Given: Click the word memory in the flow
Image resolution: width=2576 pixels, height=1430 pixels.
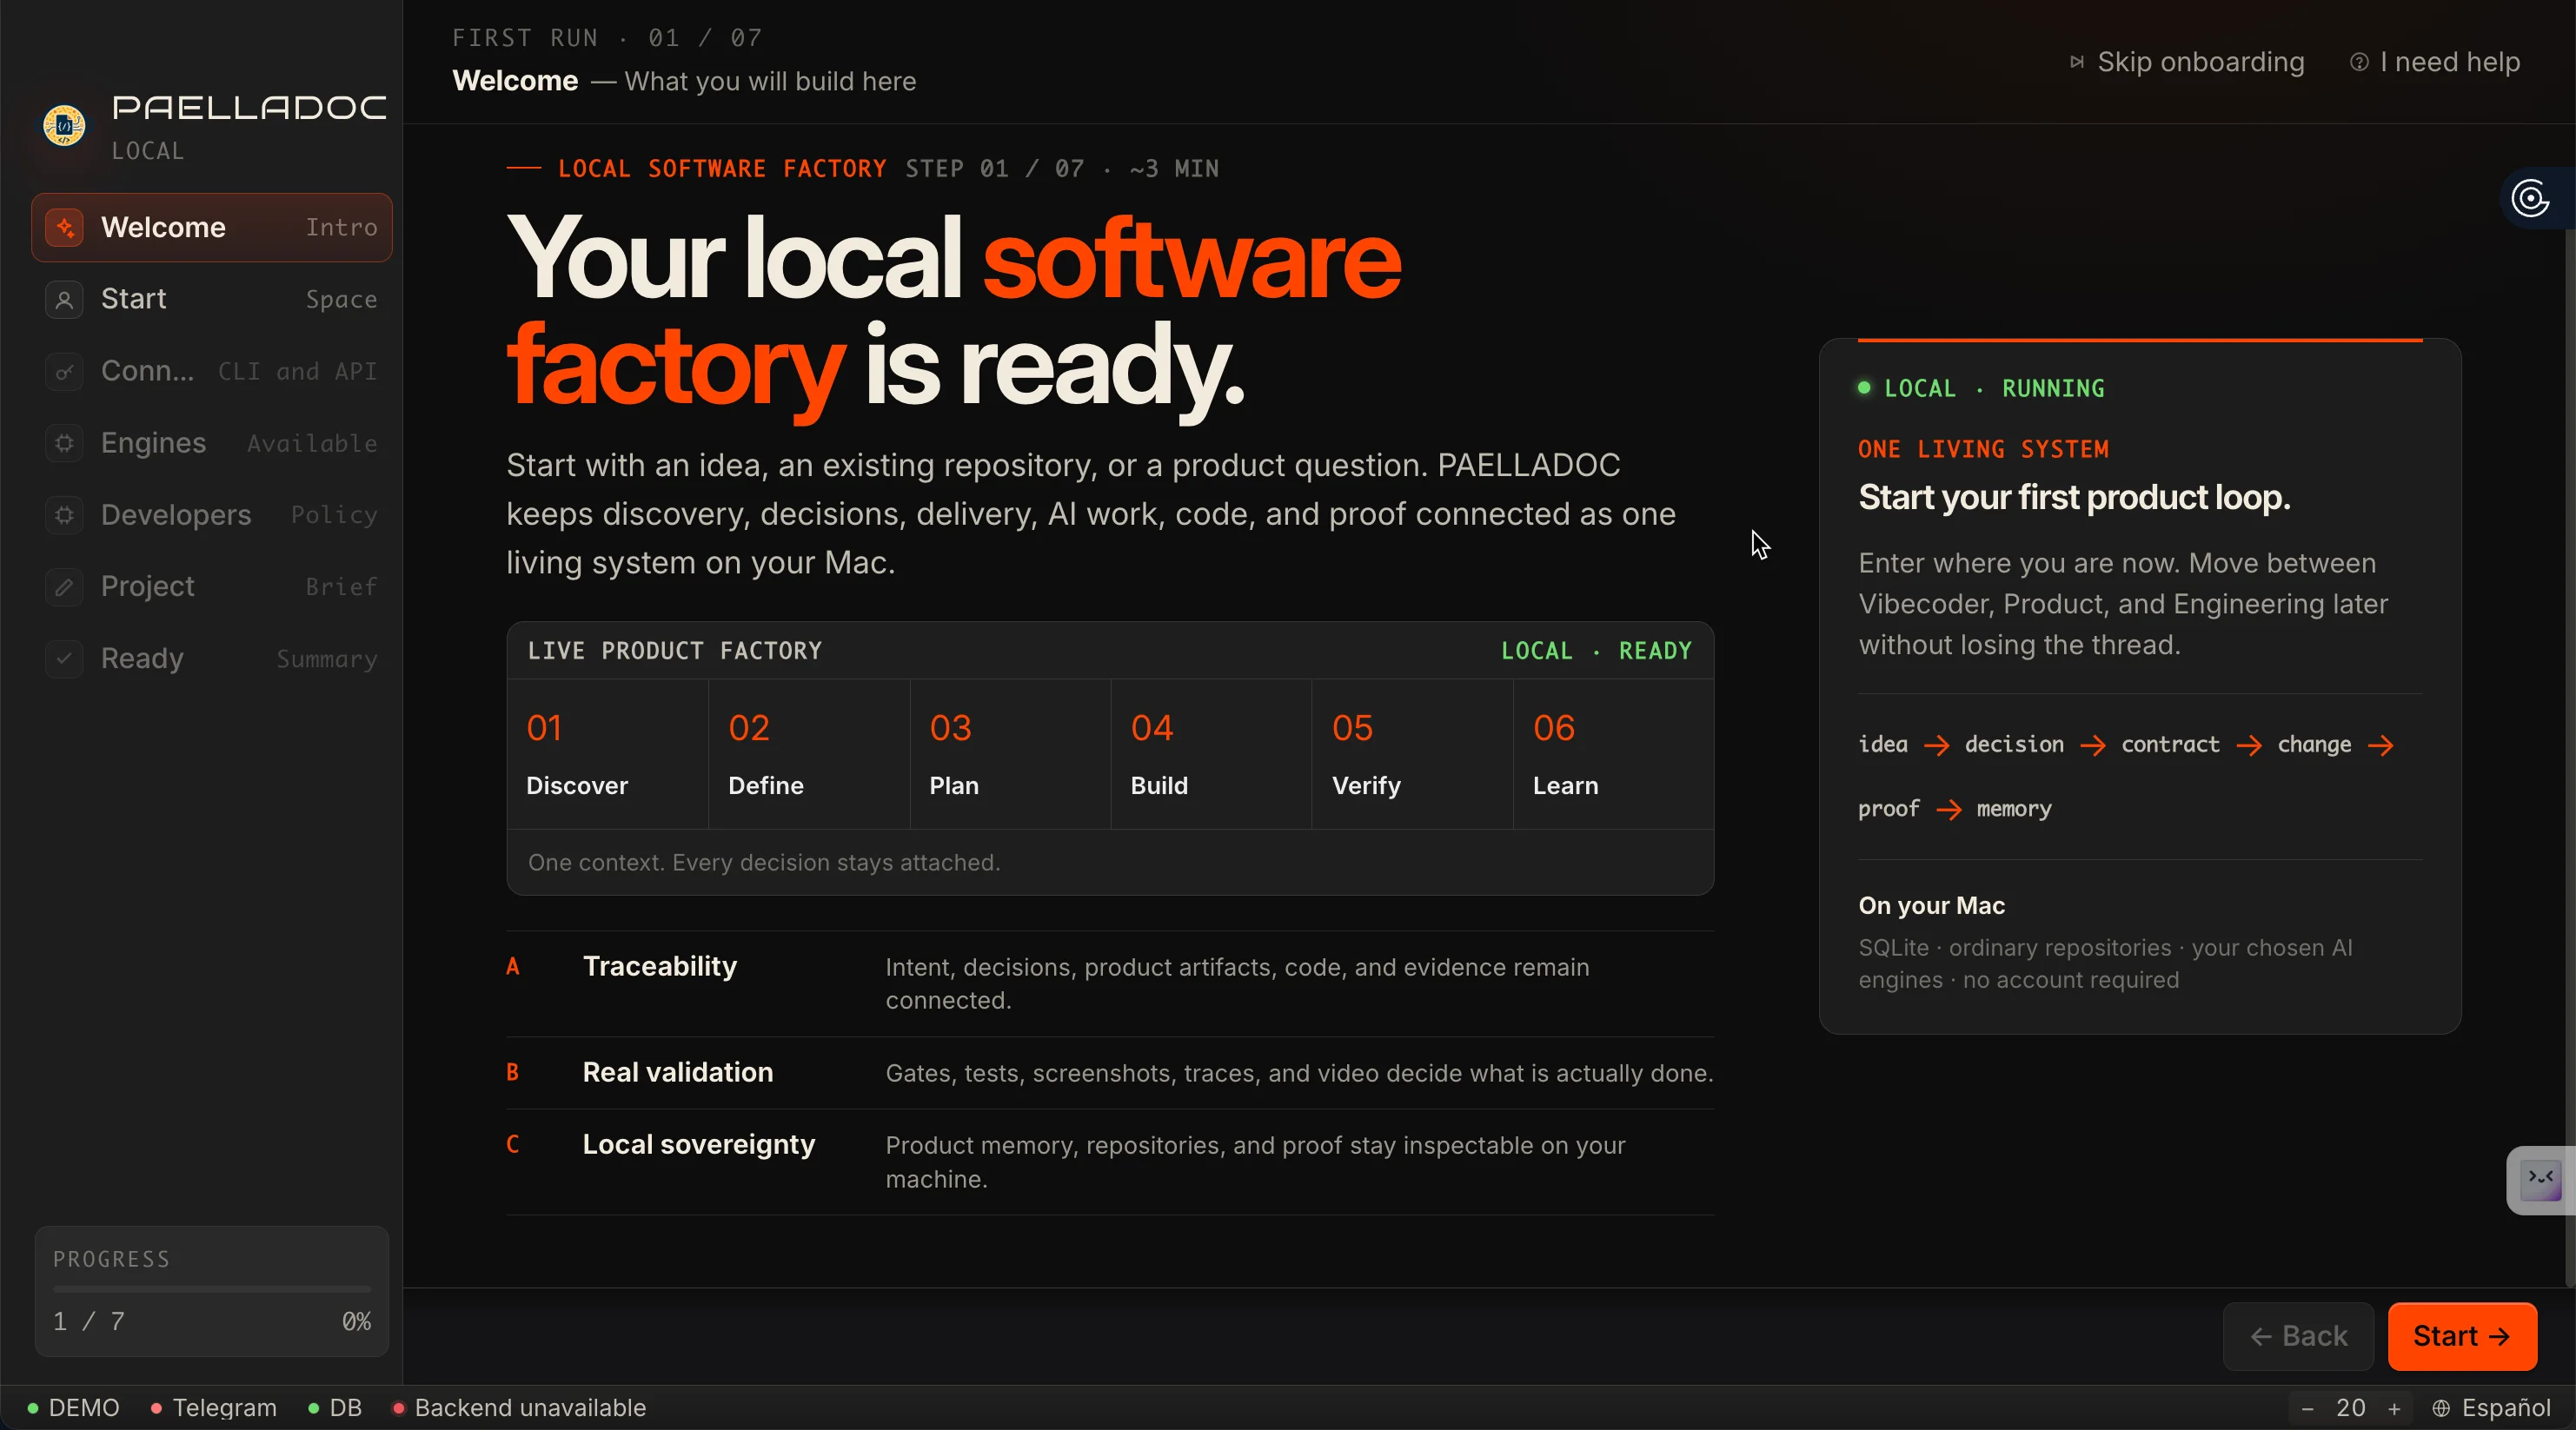Looking at the screenshot, I should [x=2014, y=809].
